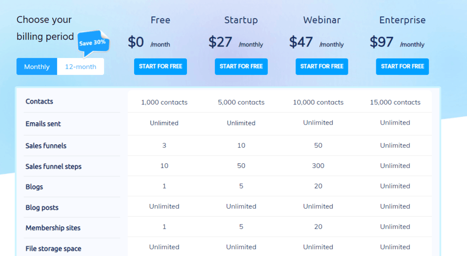Viewport: 467px width, 256px height.
Task: Click the $97 Enterprise price
Action: pos(381,42)
